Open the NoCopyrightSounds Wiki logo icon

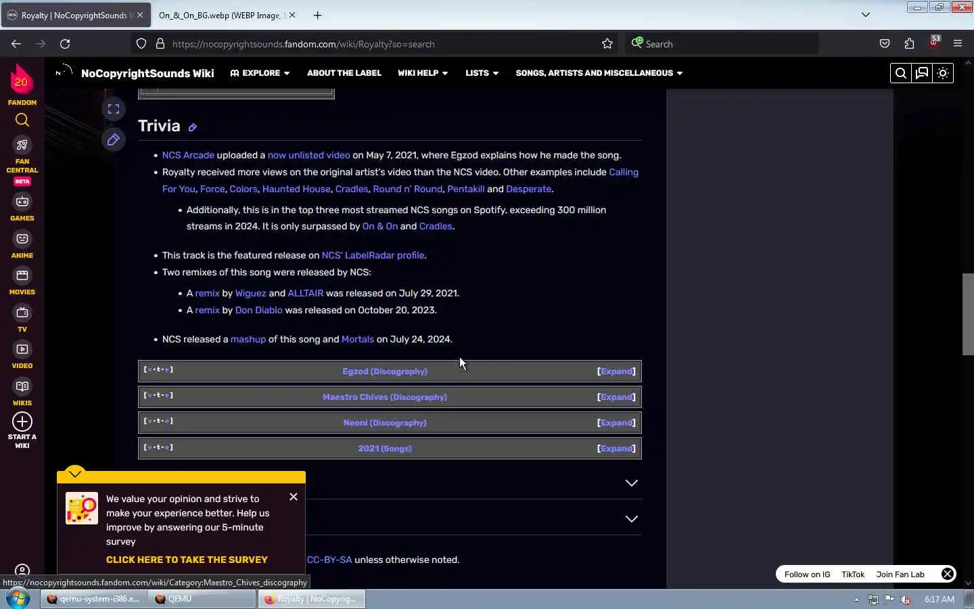(64, 72)
